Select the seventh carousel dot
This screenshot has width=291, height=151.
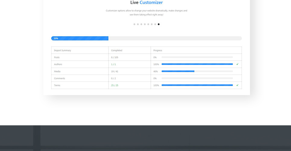[155, 24]
